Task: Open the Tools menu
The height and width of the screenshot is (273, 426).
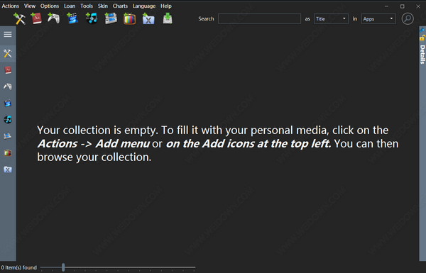Action: pos(87,6)
